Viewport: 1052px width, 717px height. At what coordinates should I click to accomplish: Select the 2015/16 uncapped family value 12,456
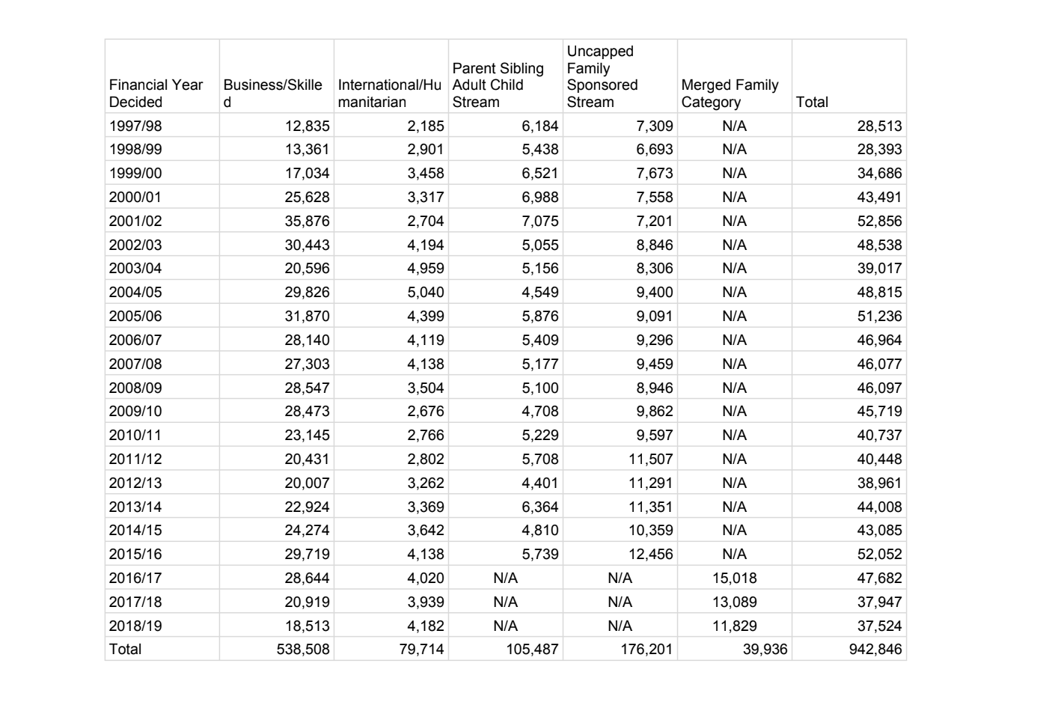(x=650, y=554)
